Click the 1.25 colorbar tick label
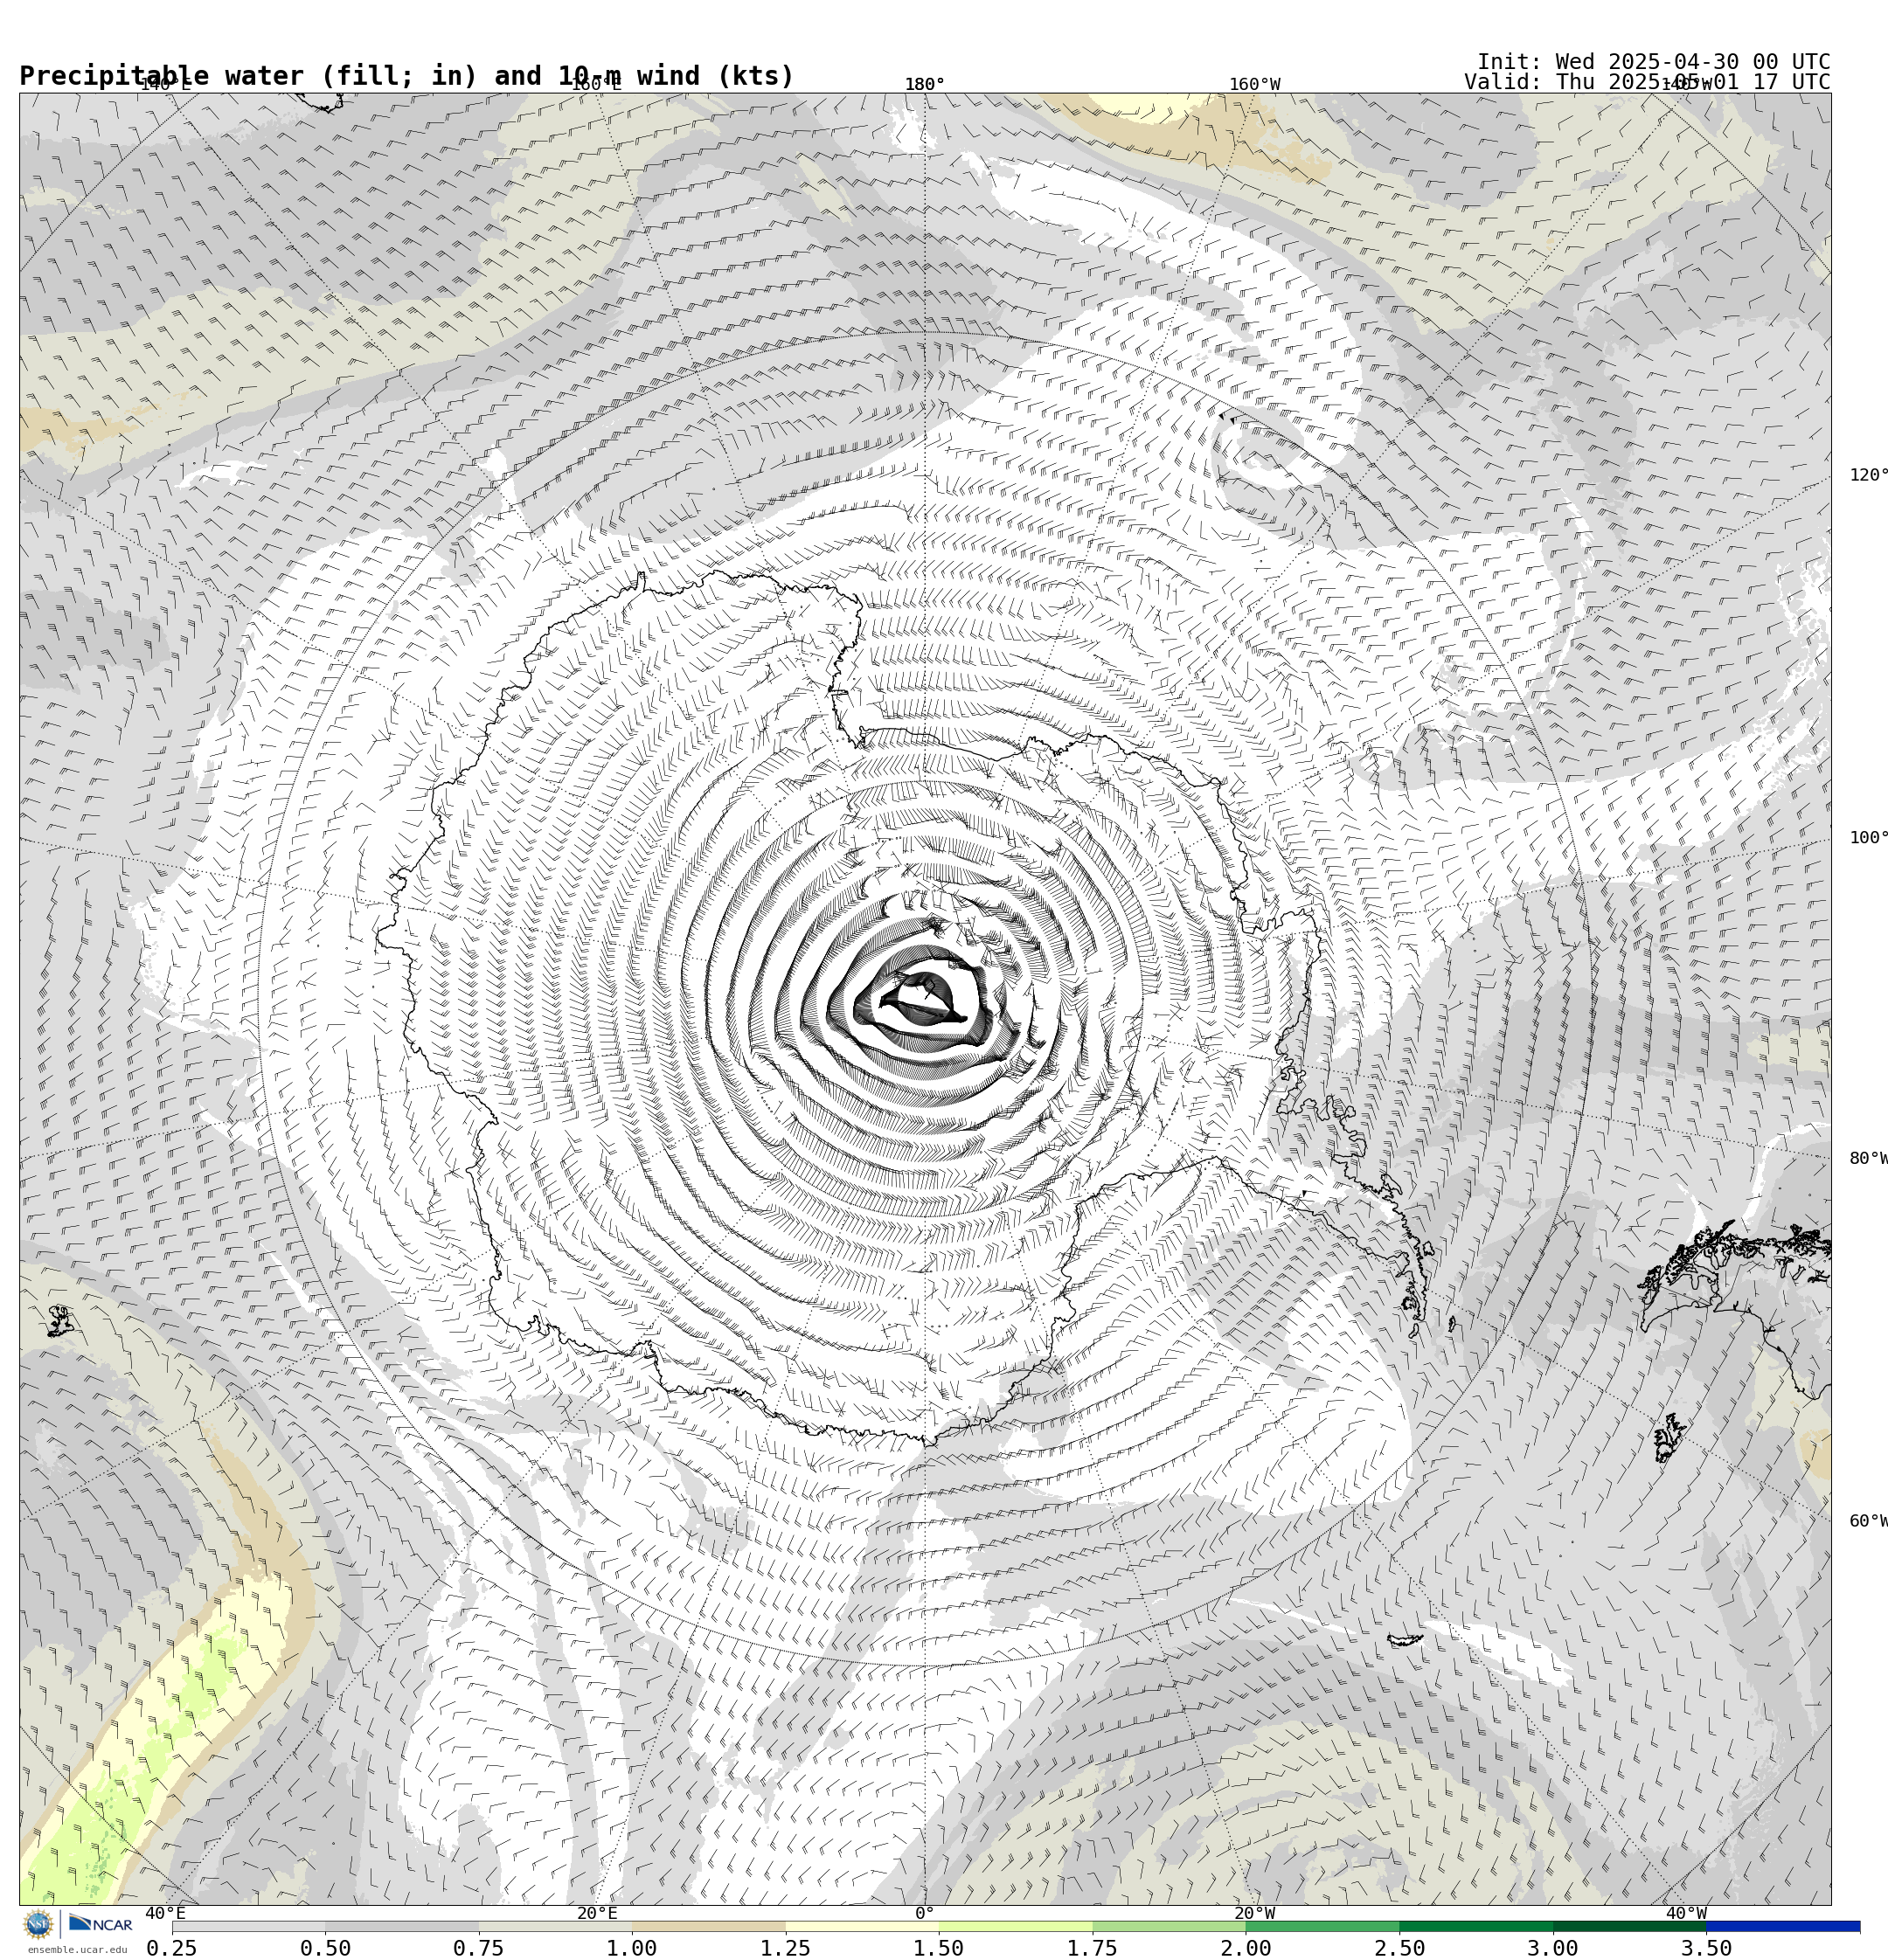The image size is (1888, 1960). click(786, 1947)
